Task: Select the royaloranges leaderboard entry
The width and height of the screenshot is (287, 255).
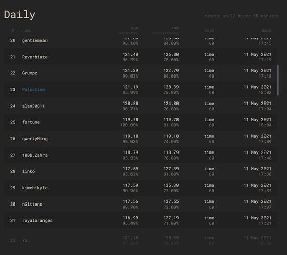Action: coord(140,220)
